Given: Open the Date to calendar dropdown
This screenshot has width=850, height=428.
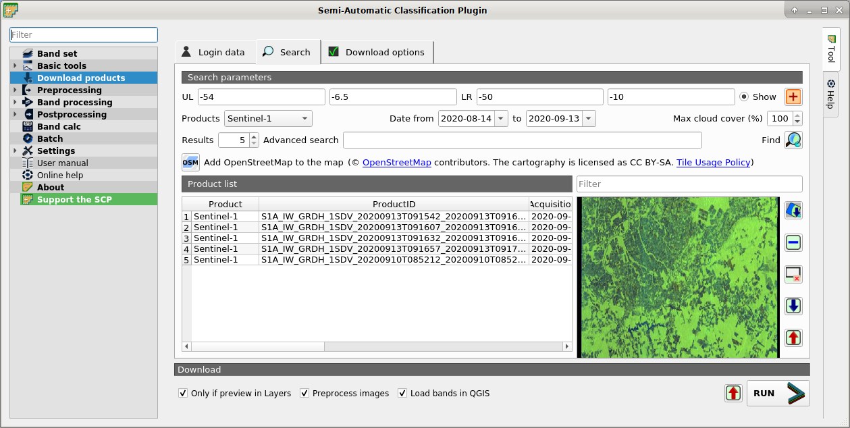Looking at the screenshot, I should point(589,118).
